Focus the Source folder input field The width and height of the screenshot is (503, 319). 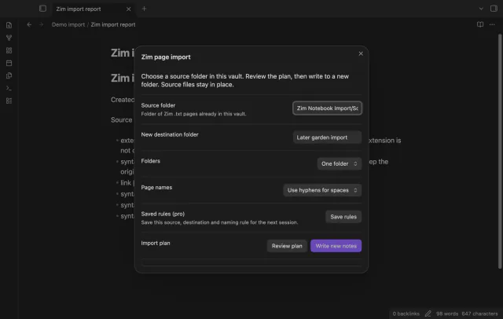[x=327, y=108]
